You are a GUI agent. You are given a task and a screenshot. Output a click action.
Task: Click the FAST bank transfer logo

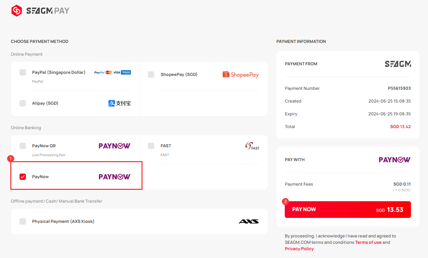252,146
